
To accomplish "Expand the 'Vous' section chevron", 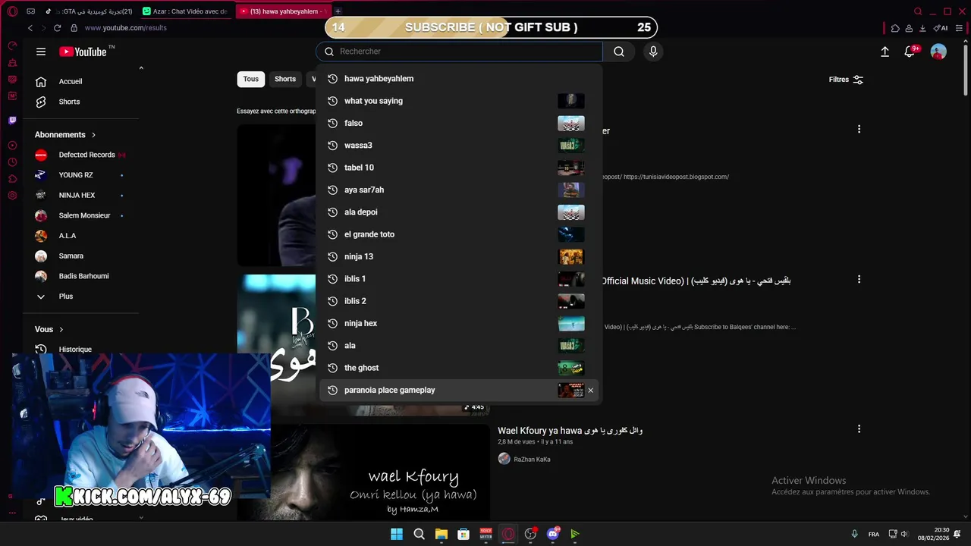I will pyautogui.click(x=61, y=330).
